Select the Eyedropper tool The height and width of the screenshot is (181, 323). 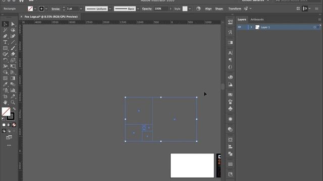point(5,84)
